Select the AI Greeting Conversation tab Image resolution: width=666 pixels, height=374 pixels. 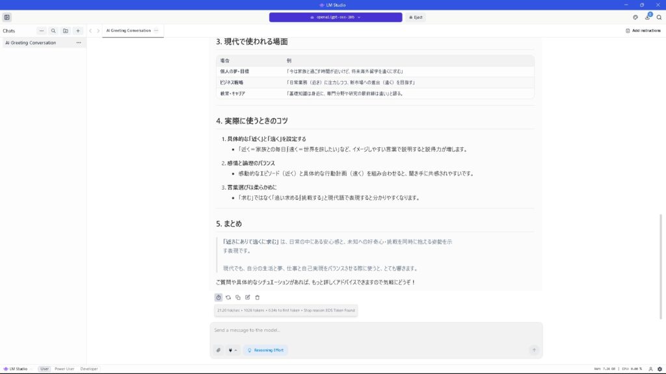click(128, 31)
